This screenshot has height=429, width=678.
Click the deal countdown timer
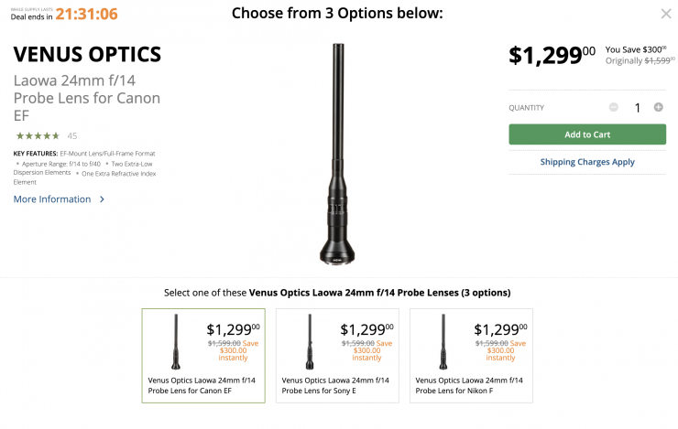(86, 14)
